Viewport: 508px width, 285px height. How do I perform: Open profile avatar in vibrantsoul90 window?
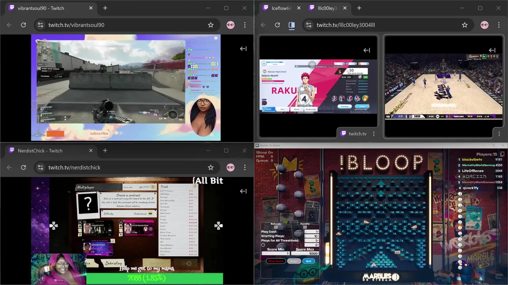(x=231, y=25)
